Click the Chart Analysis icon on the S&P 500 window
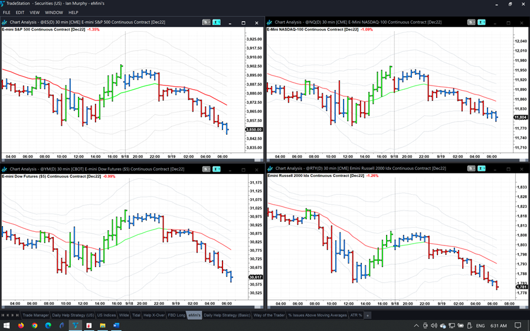Screen dimensions: 530x331 (5, 22)
